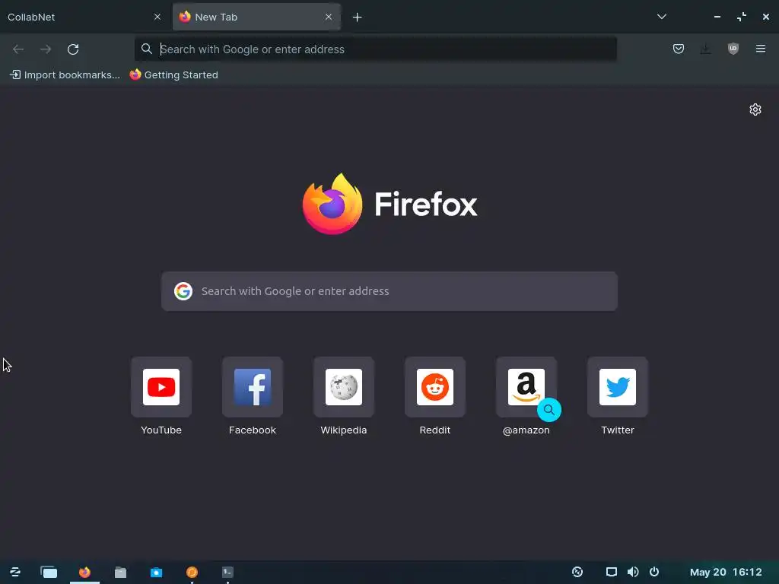Click the Google logo in search box

point(183,291)
